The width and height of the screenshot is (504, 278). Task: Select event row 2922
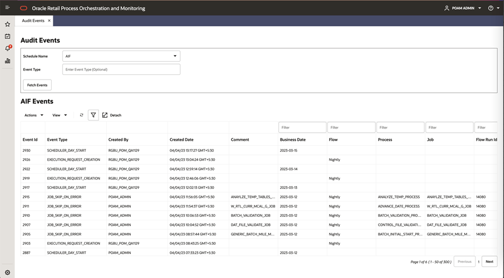(x=259, y=169)
